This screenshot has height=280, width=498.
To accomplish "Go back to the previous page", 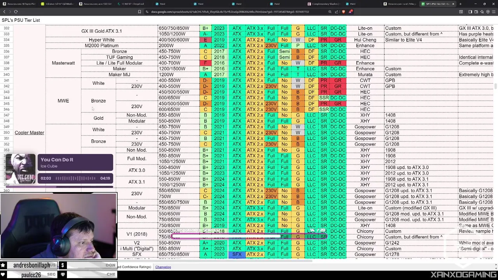I will [x=4, y=12].
